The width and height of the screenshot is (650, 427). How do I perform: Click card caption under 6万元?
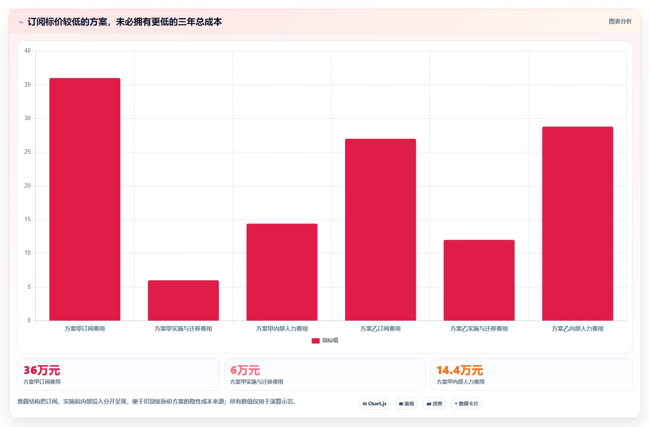tap(257, 382)
